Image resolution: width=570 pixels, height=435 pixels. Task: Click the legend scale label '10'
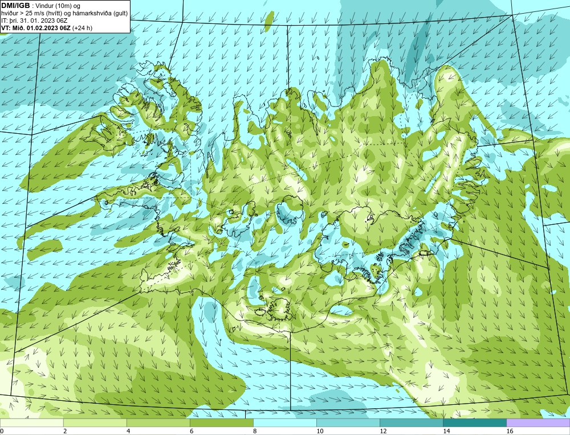click(320, 431)
